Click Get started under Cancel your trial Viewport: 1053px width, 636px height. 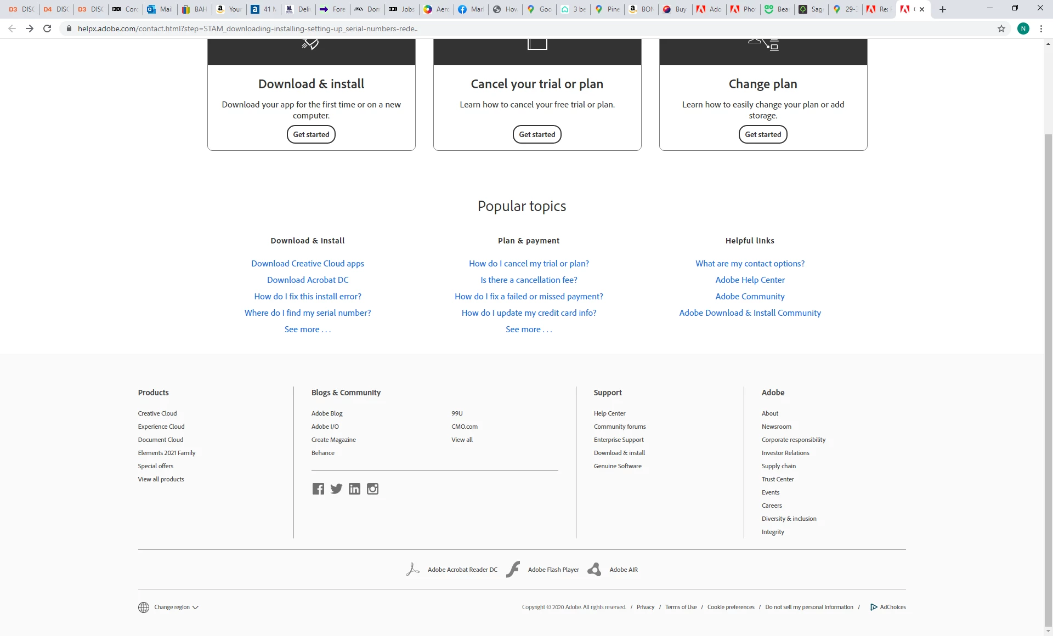[537, 134]
